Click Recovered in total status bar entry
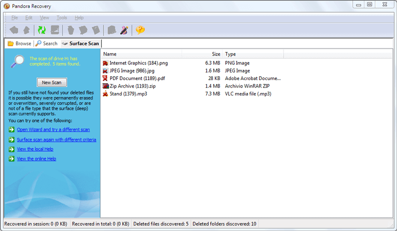Image resolution: width=397 pixels, height=231 pixels. (x=101, y=224)
